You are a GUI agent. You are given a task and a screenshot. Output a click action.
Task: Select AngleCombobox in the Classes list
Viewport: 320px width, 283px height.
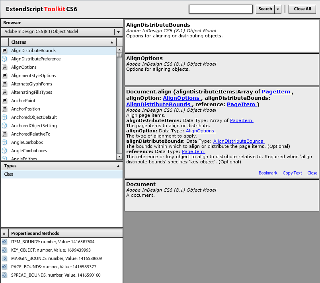(x=59, y=142)
